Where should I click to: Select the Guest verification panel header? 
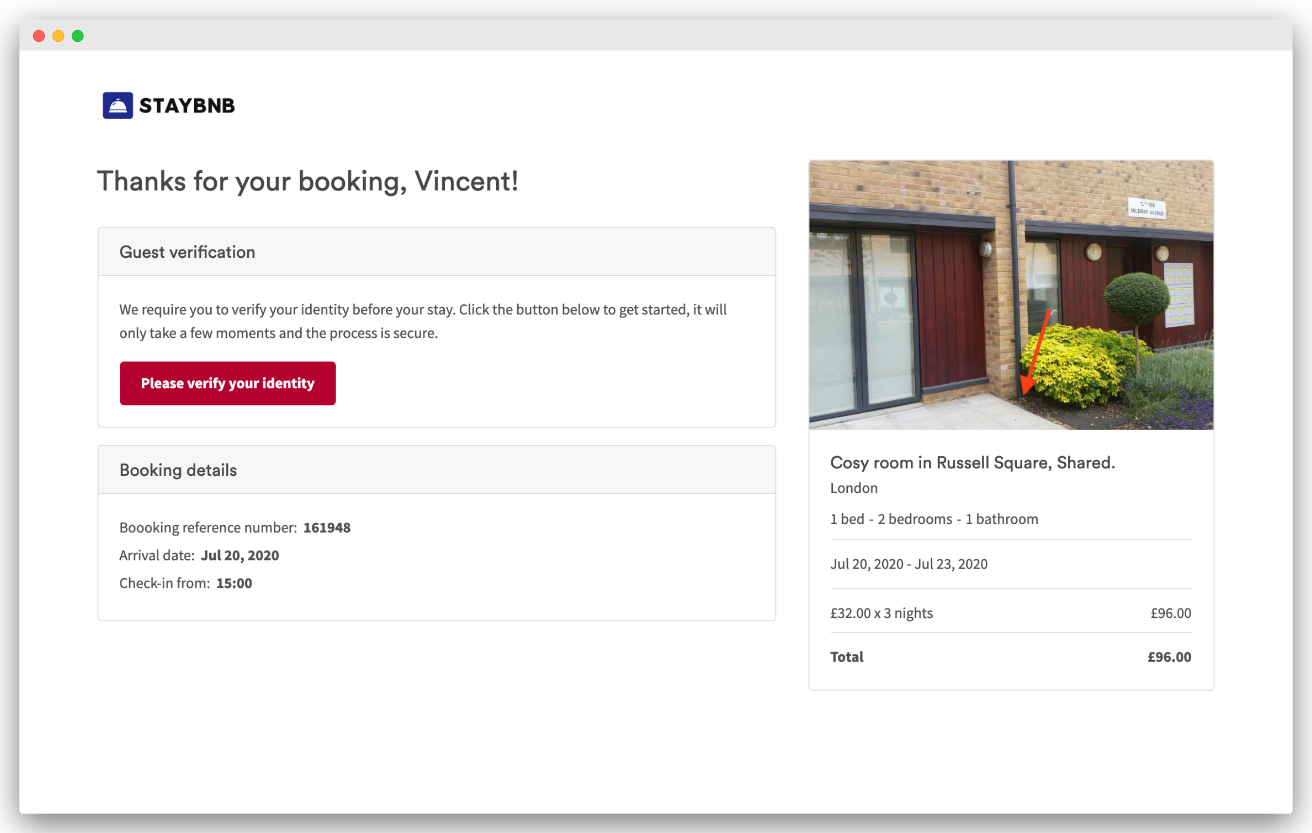(x=437, y=252)
